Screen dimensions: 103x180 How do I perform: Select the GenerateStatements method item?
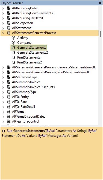(x=29, y=48)
